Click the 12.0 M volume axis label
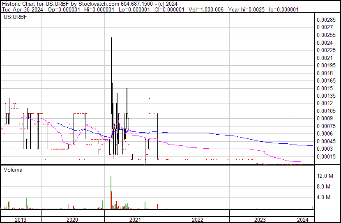 click(x=325, y=176)
